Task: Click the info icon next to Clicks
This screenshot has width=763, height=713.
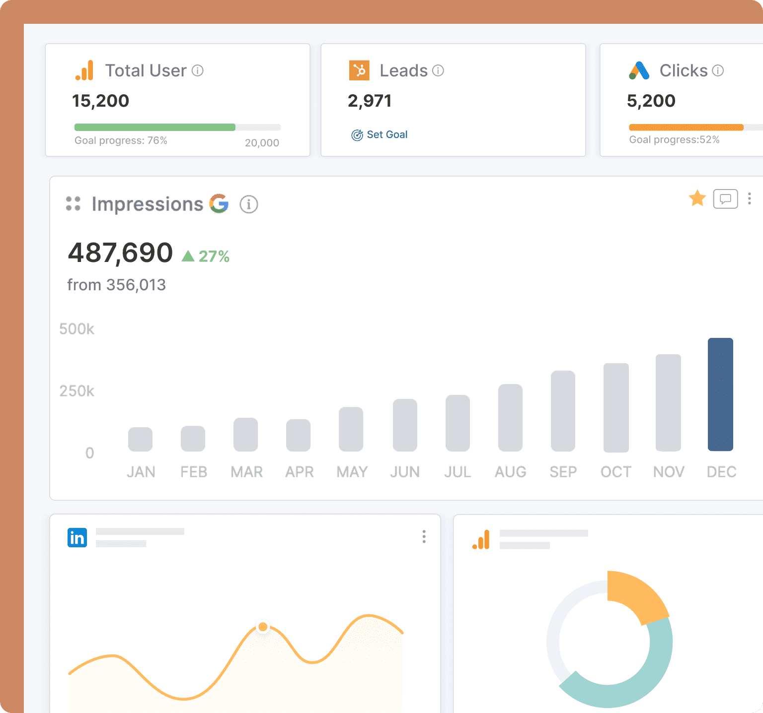Action: (718, 70)
